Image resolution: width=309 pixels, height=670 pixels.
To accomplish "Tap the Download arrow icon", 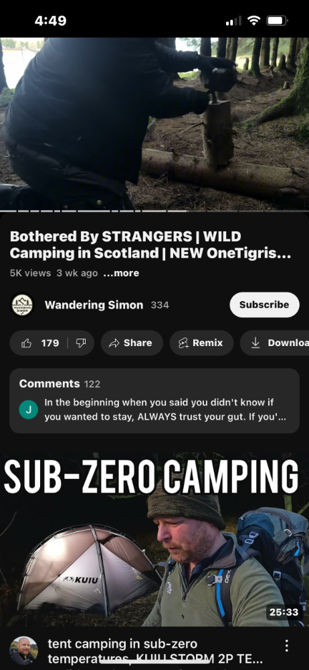I will [x=255, y=343].
